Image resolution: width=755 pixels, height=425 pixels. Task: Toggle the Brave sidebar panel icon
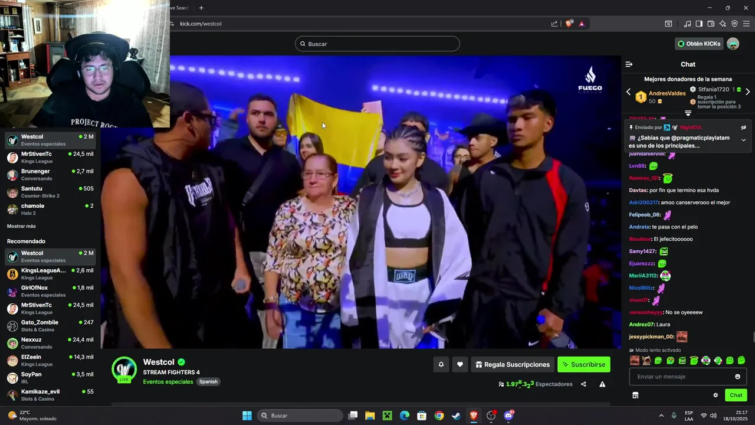(x=699, y=24)
